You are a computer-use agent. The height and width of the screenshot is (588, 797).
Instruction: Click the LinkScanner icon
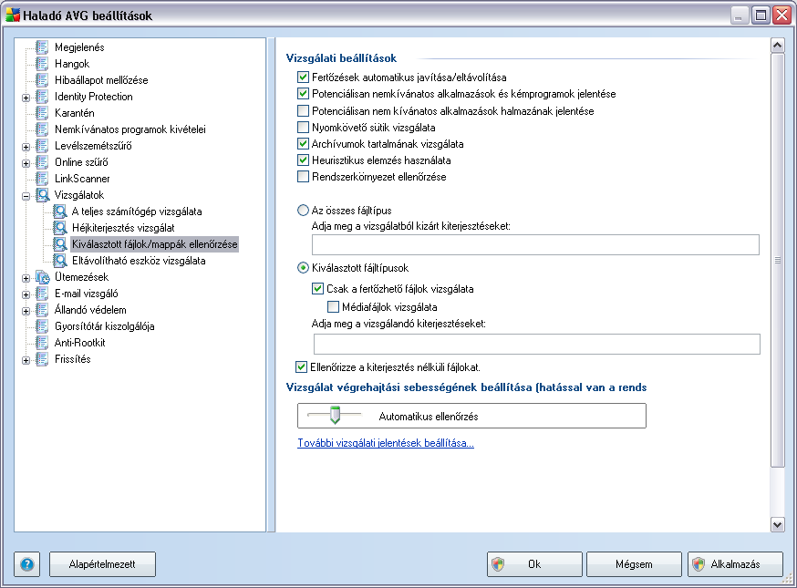[42, 179]
